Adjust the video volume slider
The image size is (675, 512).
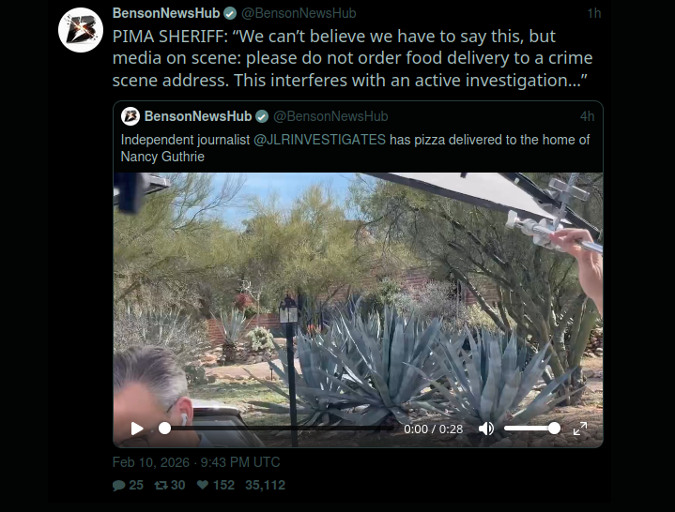(532, 429)
